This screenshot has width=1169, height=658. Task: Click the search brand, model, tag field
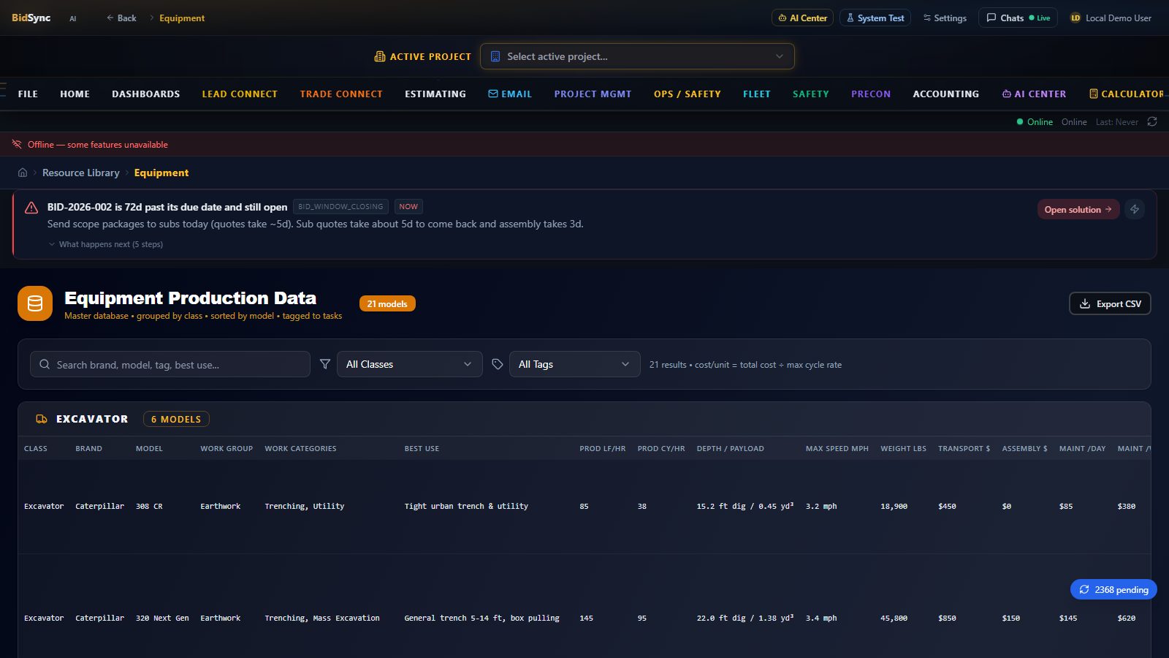click(170, 364)
